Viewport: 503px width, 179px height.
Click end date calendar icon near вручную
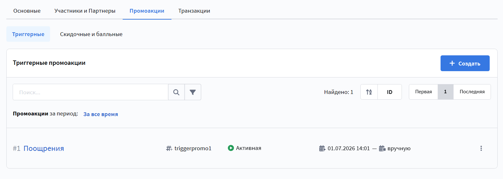coord(382,148)
